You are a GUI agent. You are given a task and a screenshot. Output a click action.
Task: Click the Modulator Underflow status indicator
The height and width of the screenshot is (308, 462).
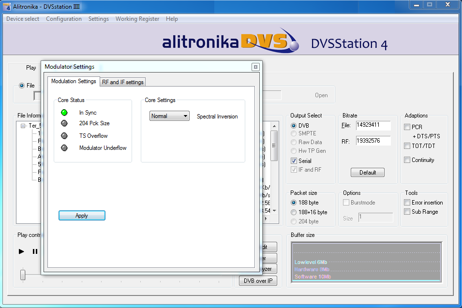pos(64,148)
